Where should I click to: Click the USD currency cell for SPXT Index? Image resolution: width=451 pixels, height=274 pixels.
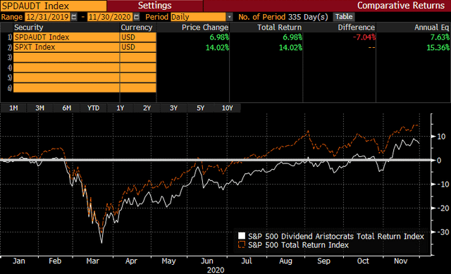(138, 47)
